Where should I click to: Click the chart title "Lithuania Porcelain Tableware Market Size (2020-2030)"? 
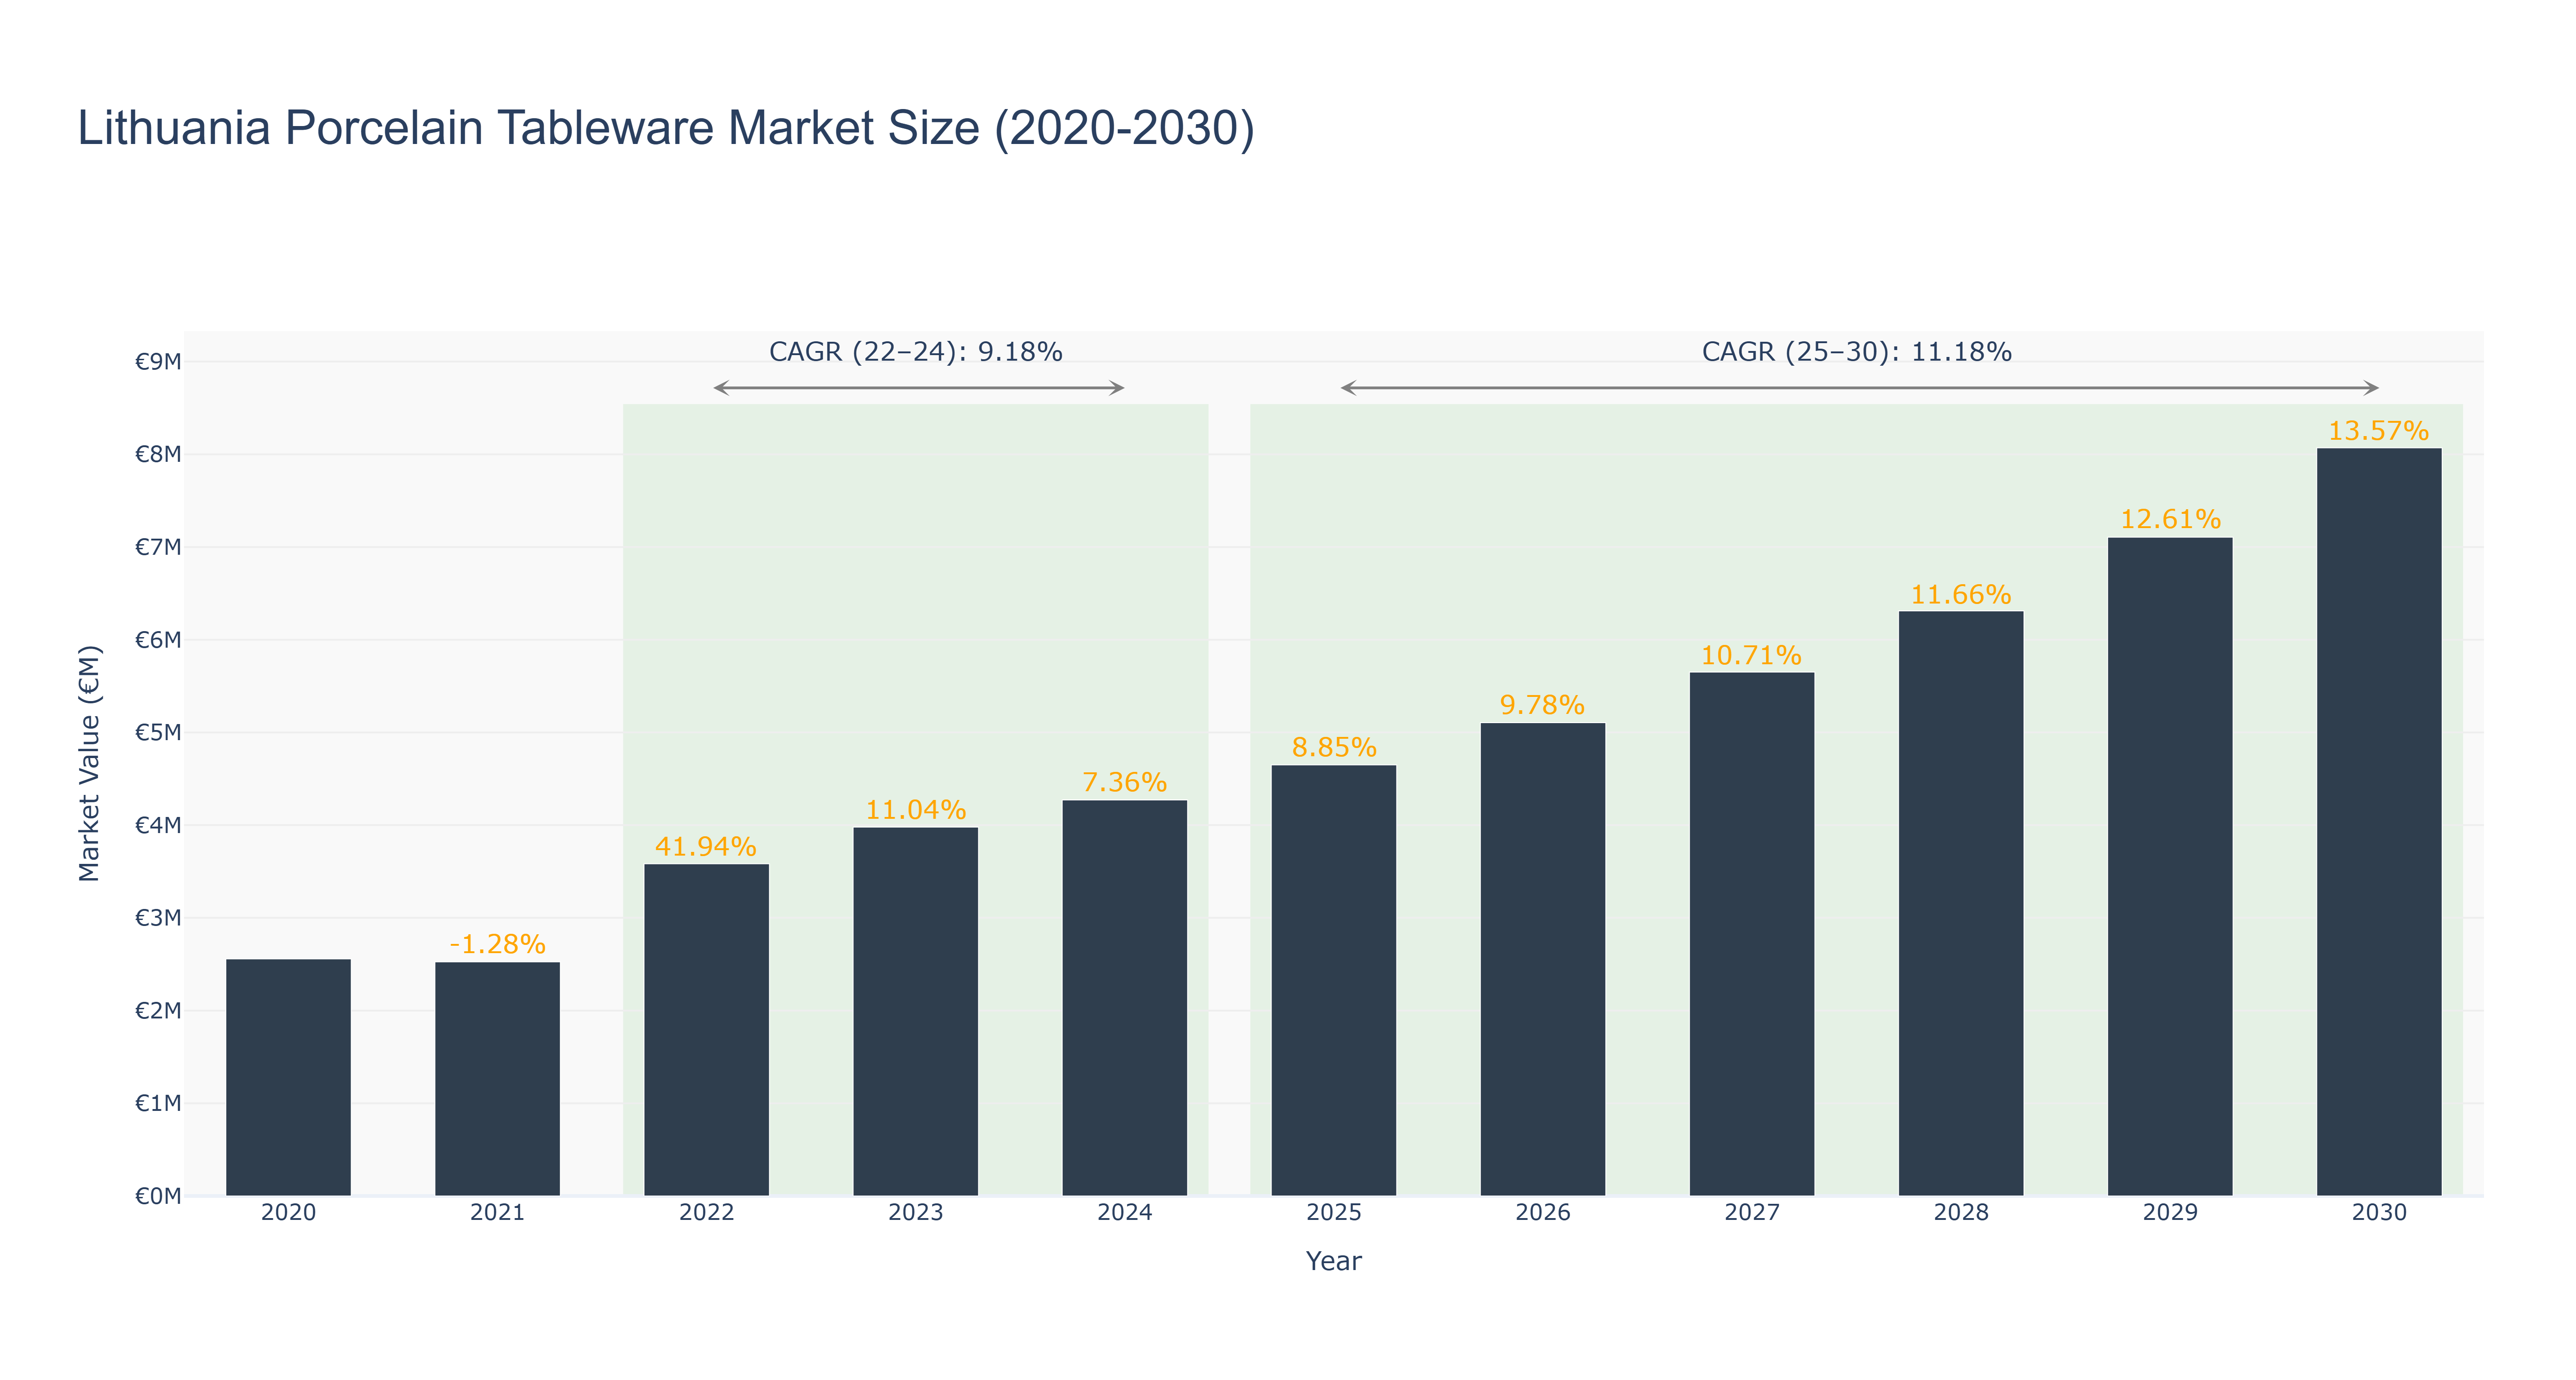coord(666,128)
